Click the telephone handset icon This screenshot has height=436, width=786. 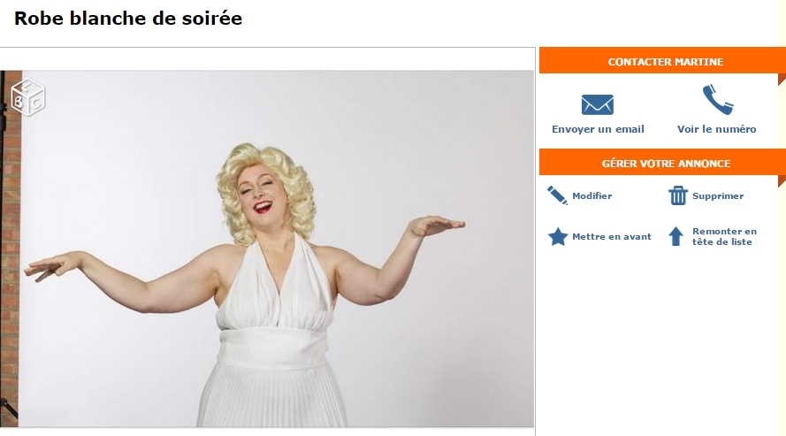coord(717,100)
